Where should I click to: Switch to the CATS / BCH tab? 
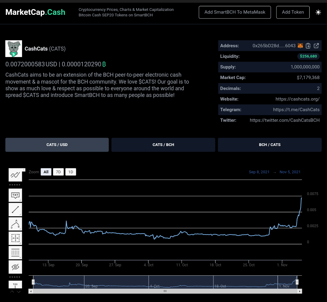163,144
